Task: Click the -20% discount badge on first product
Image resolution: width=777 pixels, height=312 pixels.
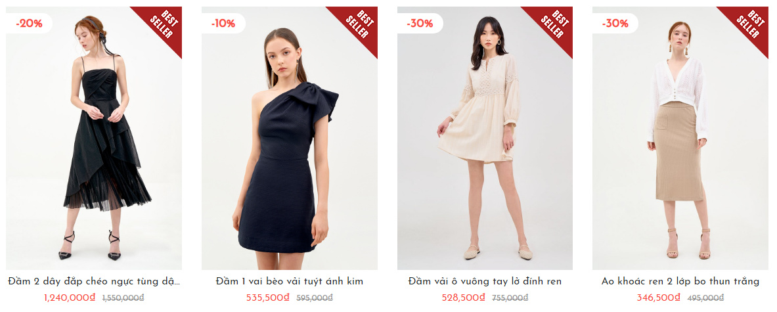Action: (x=30, y=23)
